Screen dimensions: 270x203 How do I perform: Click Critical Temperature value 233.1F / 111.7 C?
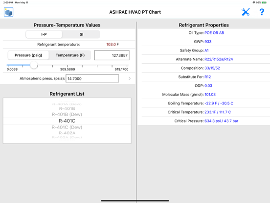pyautogui.click(x=218, y=112)
